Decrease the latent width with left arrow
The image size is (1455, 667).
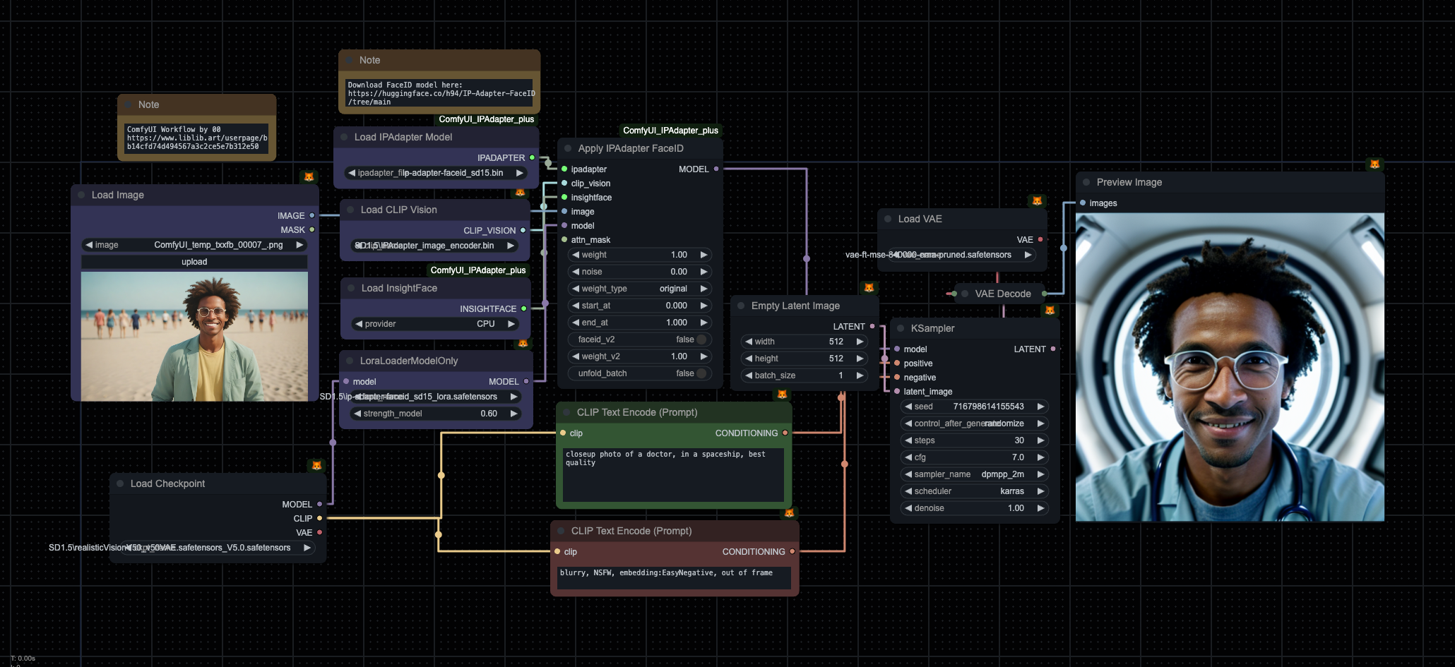point(749,342)
